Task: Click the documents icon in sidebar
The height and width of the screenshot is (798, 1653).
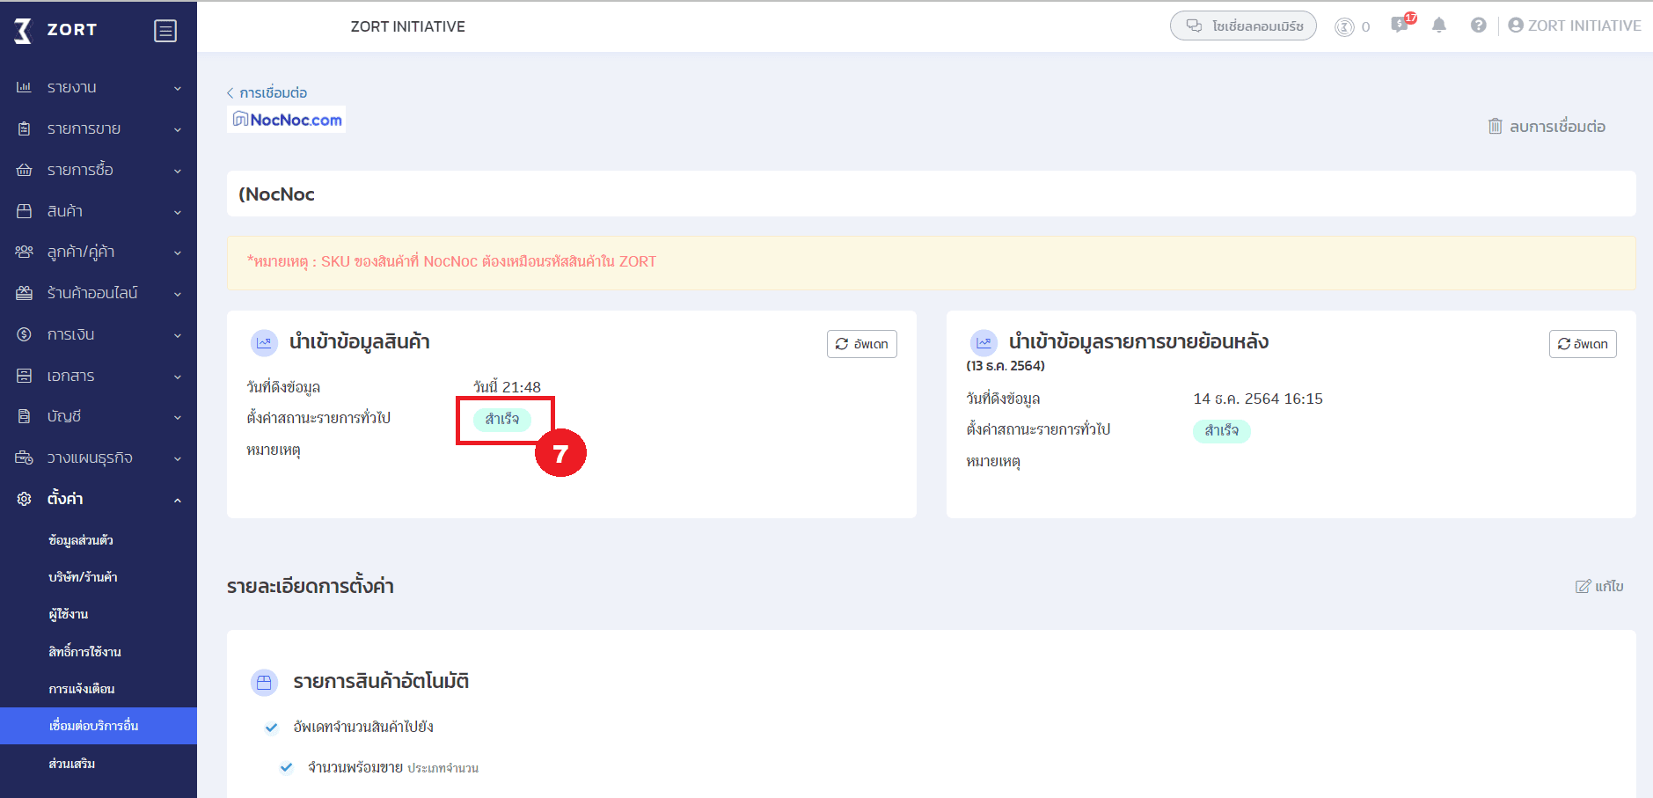Action: pos(24,376)
